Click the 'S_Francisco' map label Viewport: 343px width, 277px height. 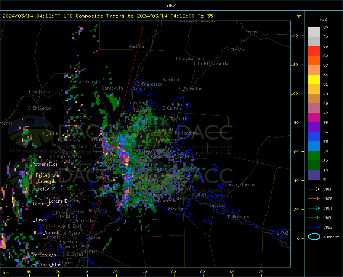point(150,84)
